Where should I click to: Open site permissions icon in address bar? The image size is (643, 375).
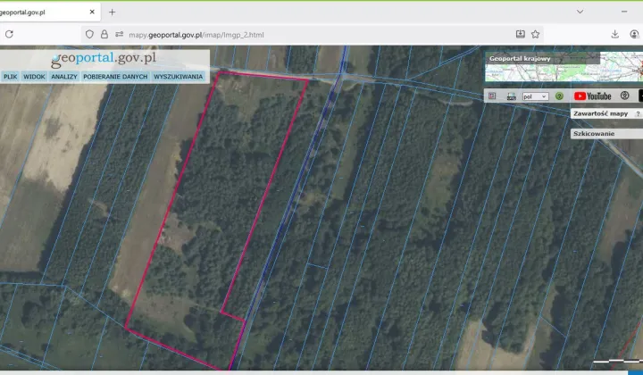tap(120, 35)
